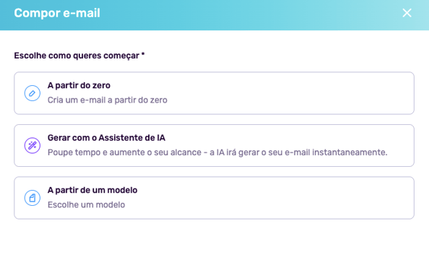Screen dimensions: 429x260
Task: Click the 'Escolhe como queres começar' label
Action: 77,56
